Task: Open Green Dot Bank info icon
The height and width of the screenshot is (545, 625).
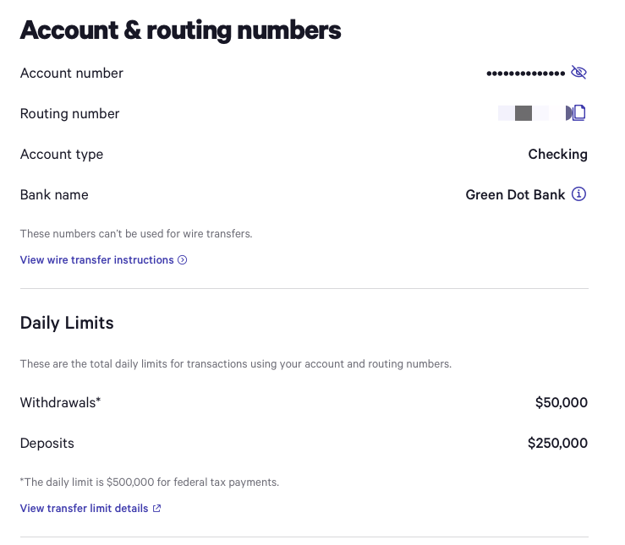Action: (578, 194)
